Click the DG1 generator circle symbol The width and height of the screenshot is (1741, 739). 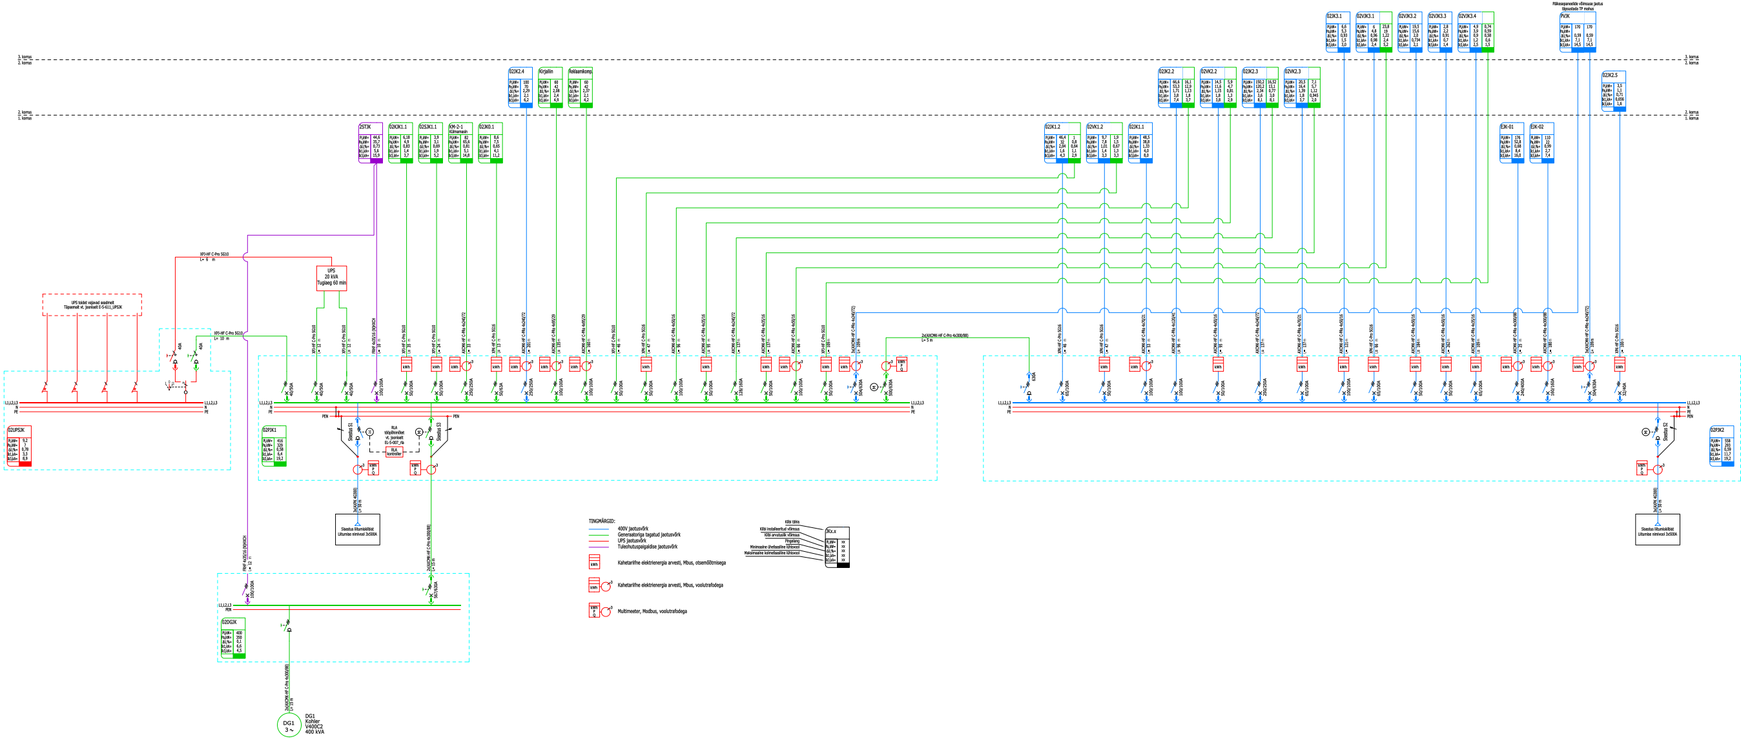289,725
